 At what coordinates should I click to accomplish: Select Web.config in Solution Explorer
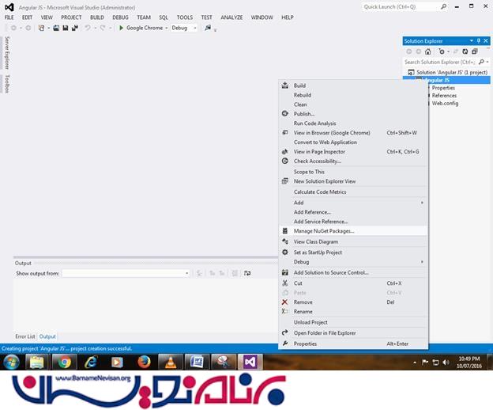(x=445, y=103)
